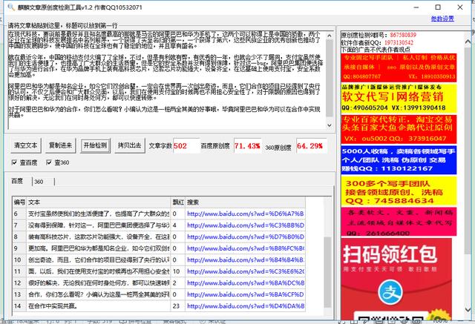Click the blue ad 5000人收稿
Screen dimensions: 475x324
(399, 160)
